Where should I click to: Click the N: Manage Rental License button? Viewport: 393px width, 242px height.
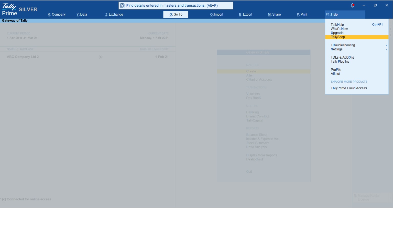(370, 197)
